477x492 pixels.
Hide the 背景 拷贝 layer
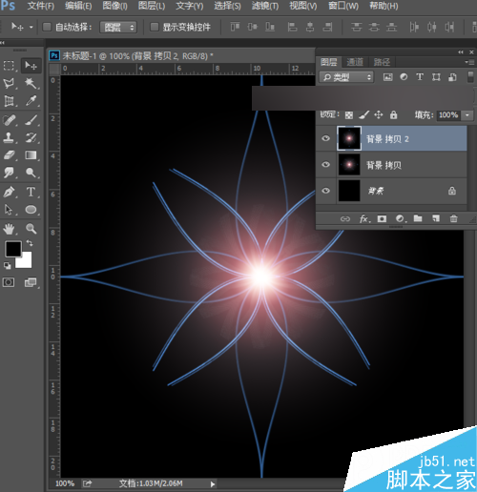click(325, 165)
